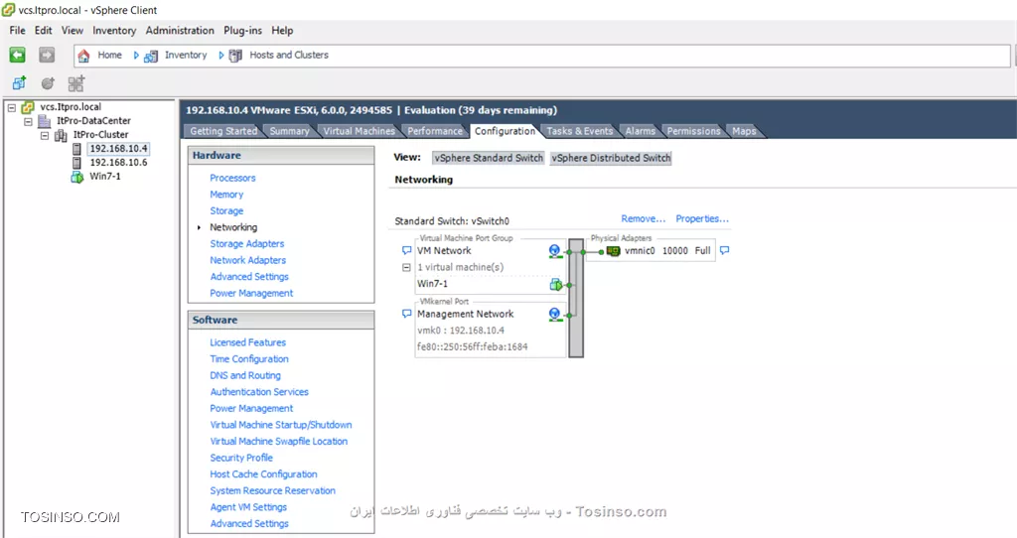Click the Hosts and Clusters icon
Viewport: 1017px width, 538px height.
235,56
